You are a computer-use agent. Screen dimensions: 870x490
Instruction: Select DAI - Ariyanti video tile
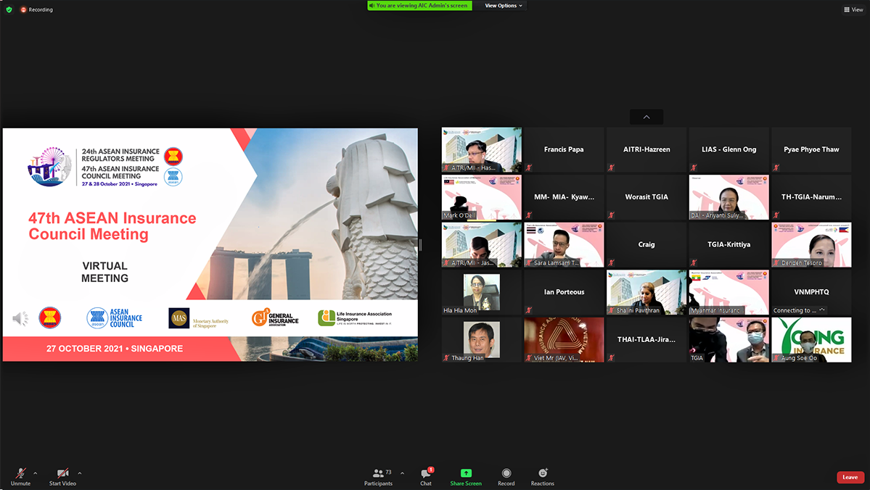point(729,197)
